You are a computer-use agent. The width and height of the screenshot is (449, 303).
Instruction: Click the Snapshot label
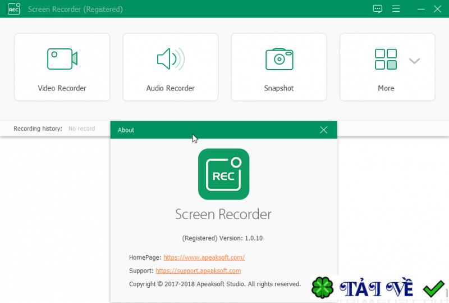[279, 88]
